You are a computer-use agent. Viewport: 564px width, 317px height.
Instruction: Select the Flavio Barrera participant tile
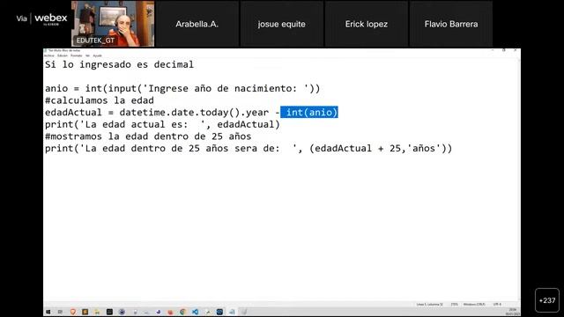tap(451, 24)
